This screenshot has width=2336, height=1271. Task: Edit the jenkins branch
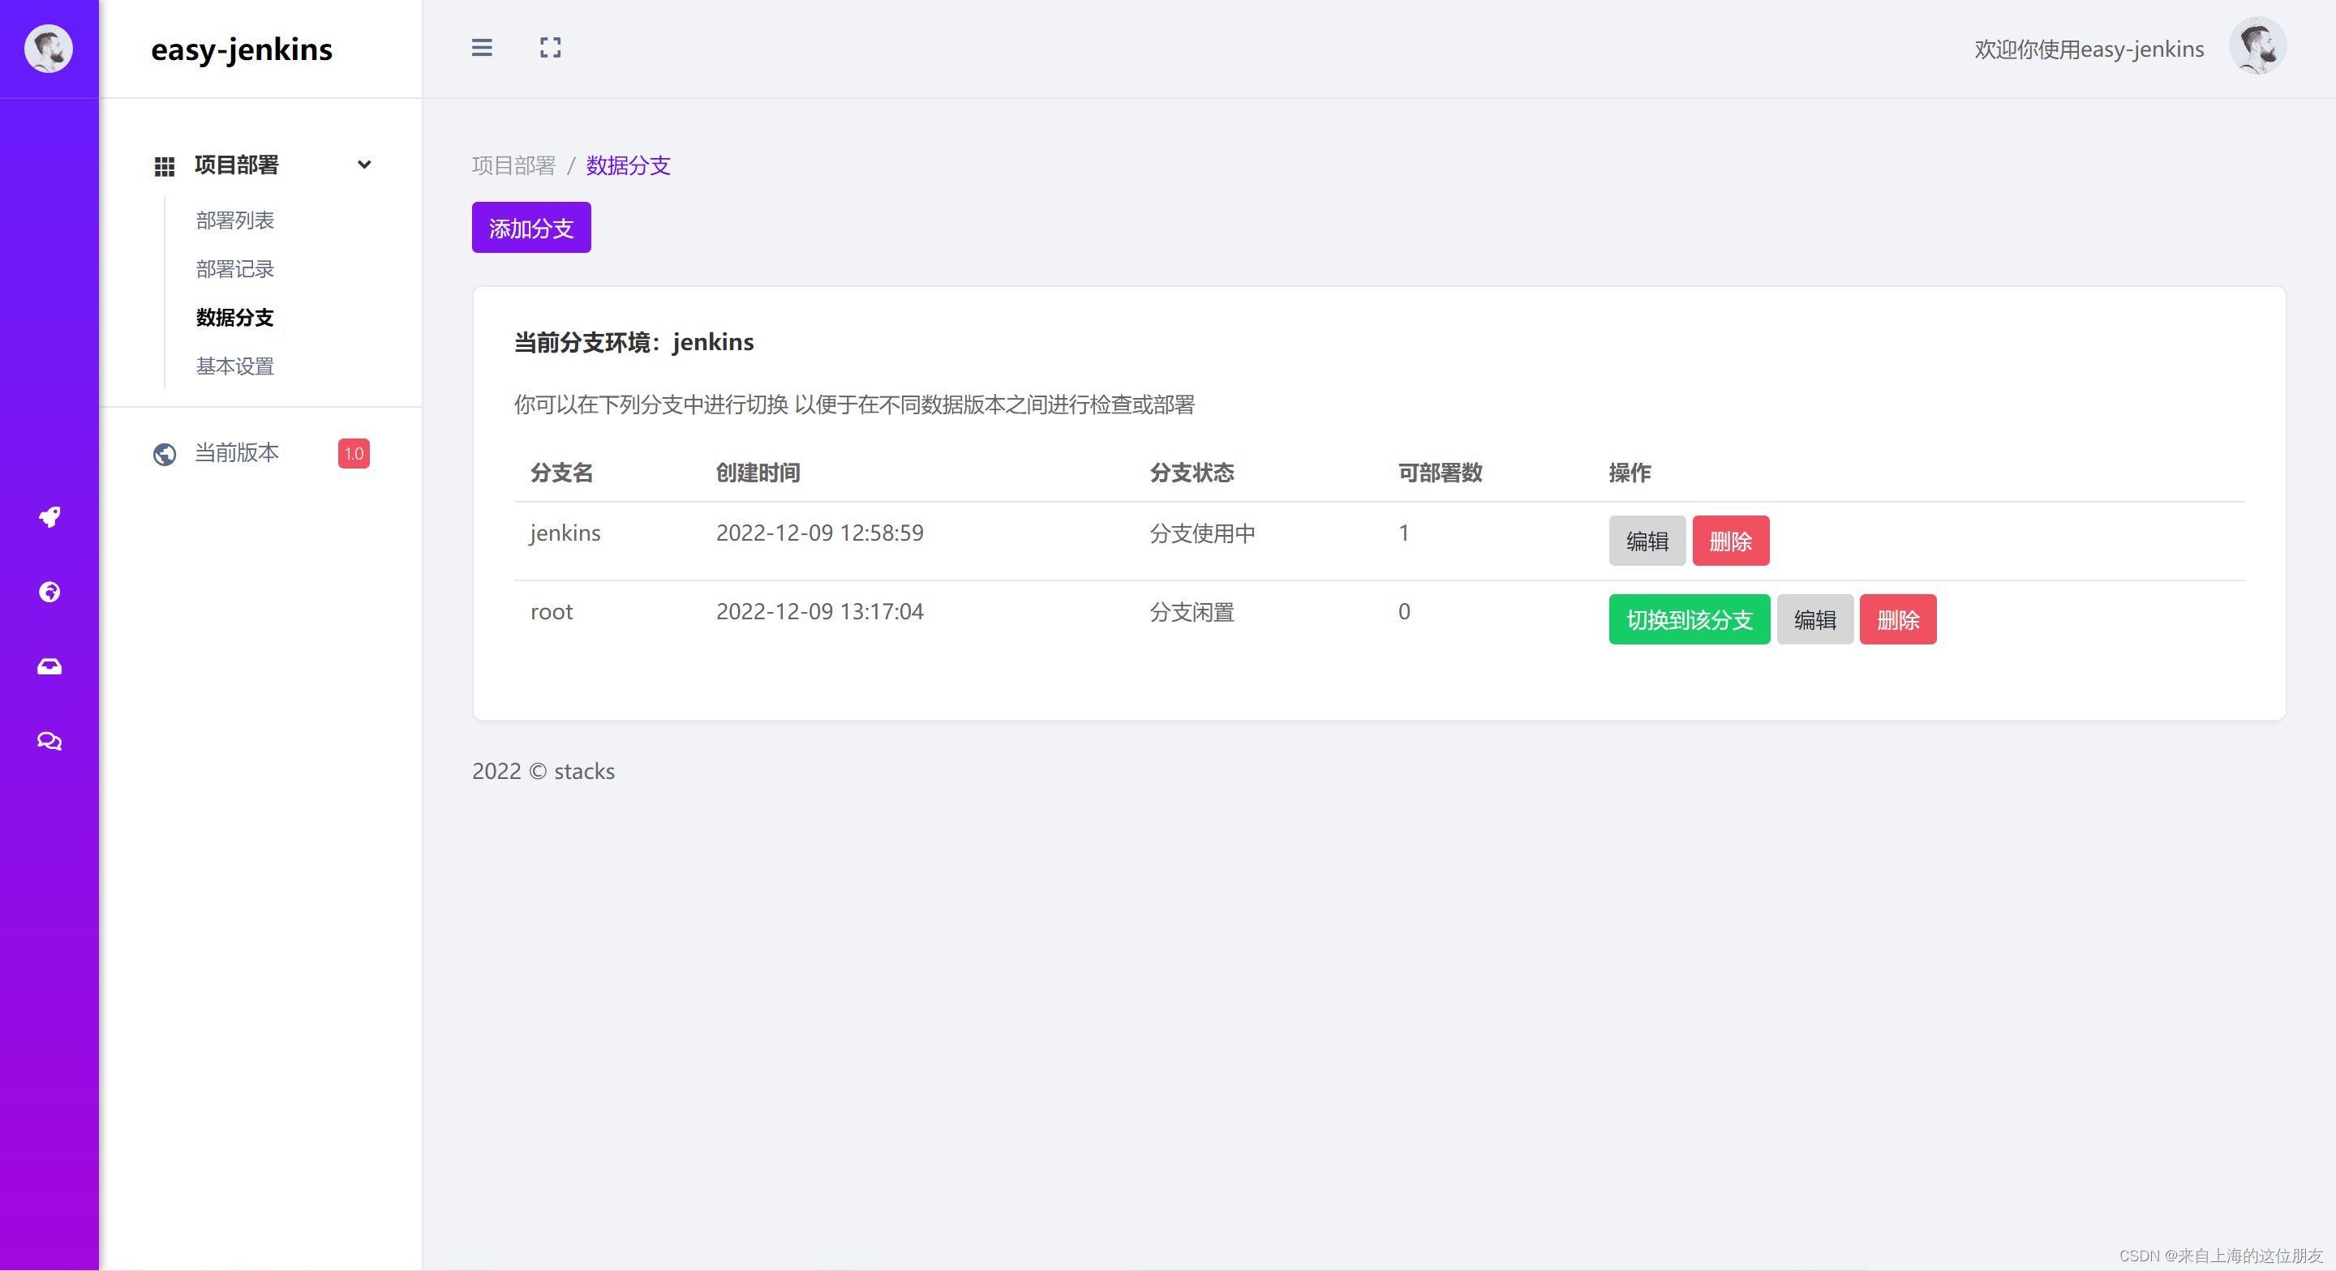tap(1647, 541)
